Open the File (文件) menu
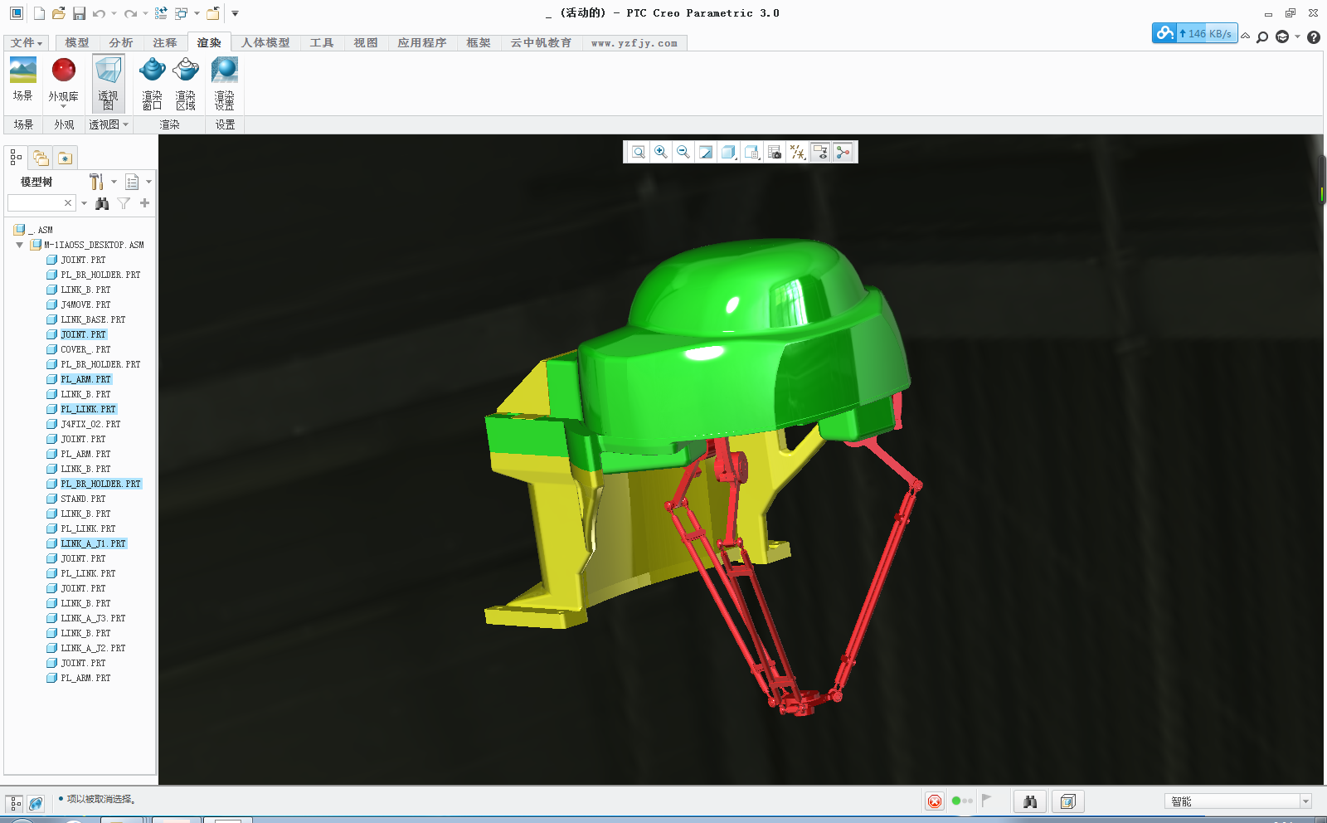This screenshot has height=823, width=1327. point(27,43)
